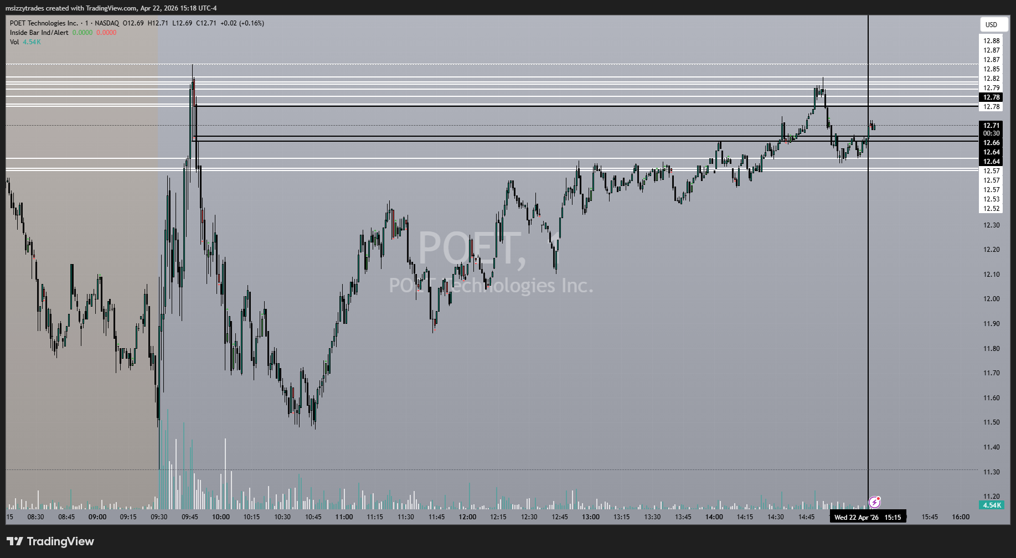Click the 14:45 time axis label
This screenshot has height=558, width=1016.
point(807,517)
